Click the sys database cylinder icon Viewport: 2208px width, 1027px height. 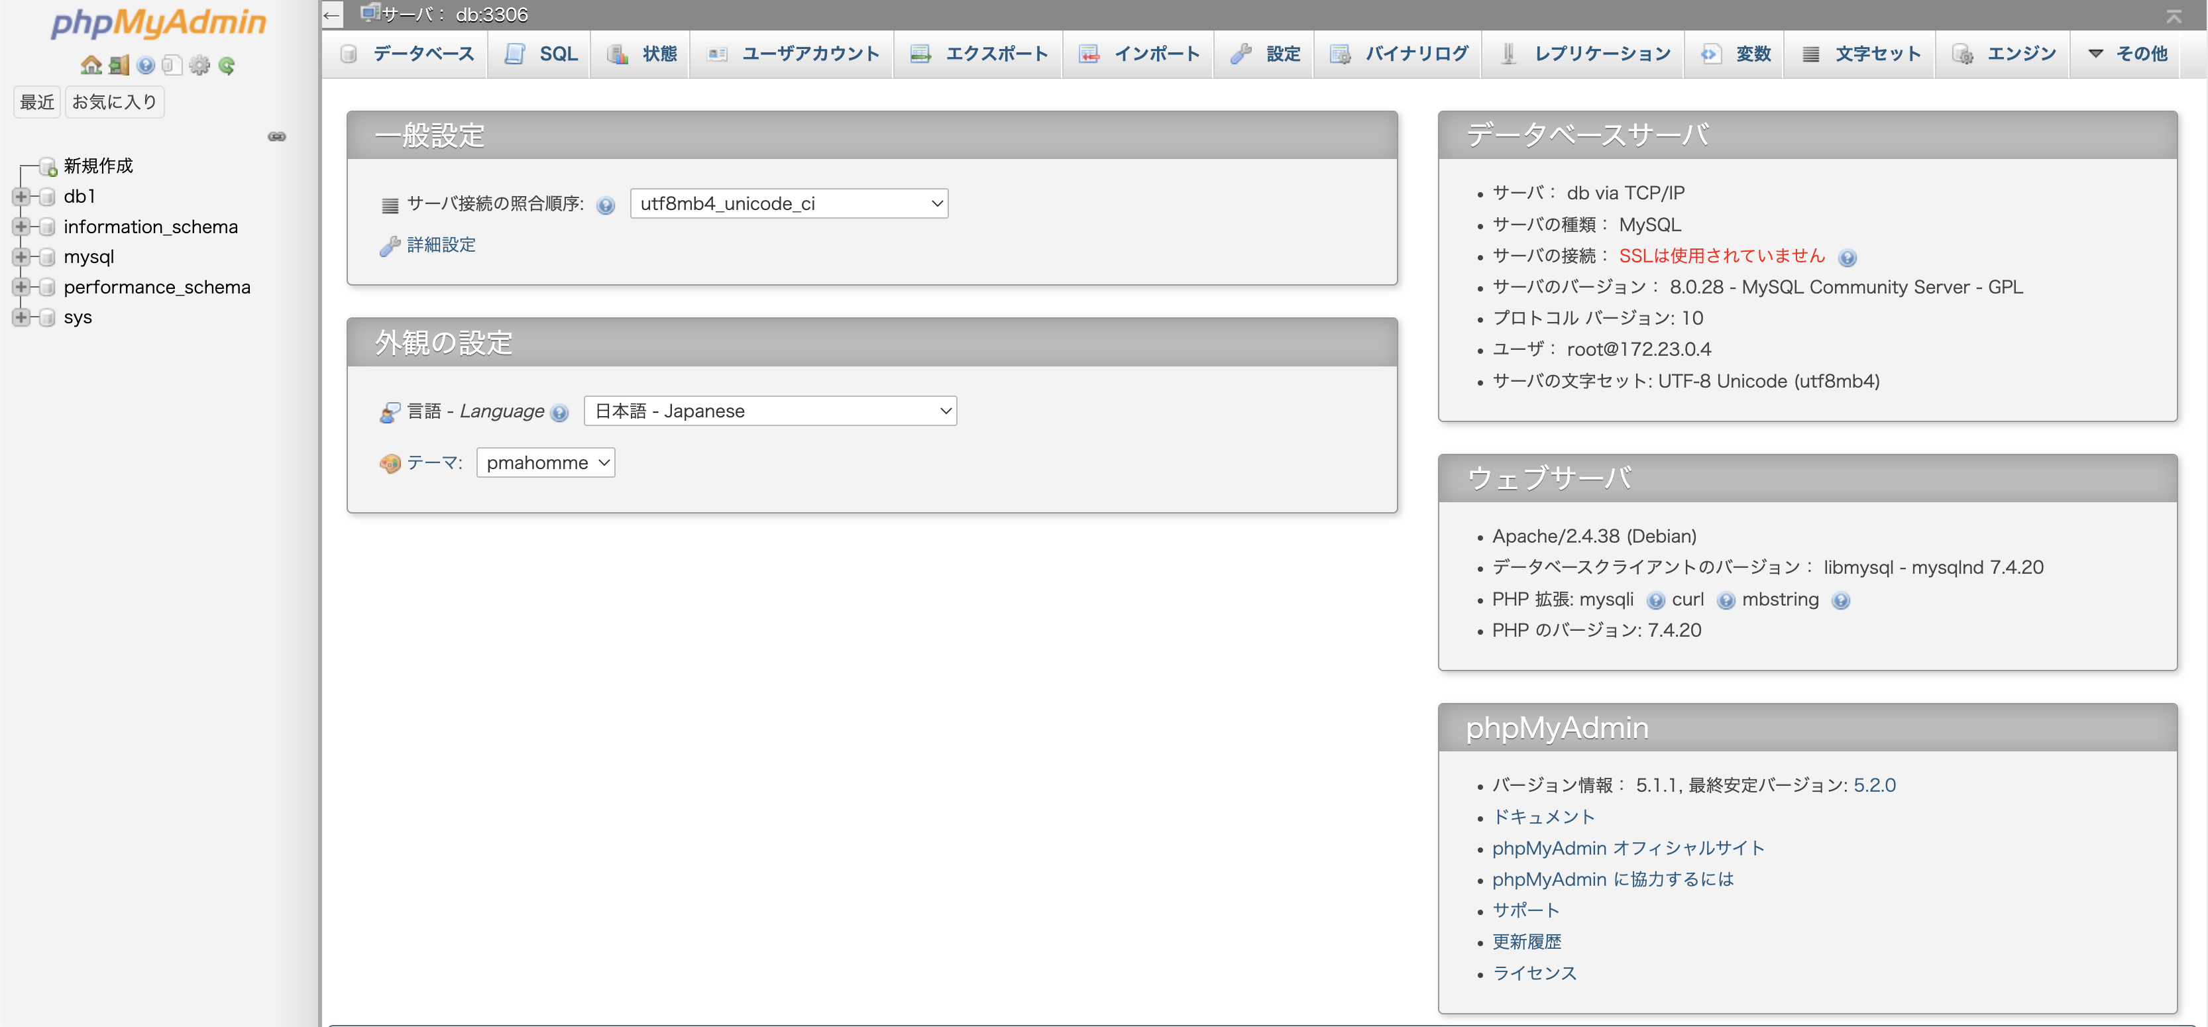coord(48,318)
